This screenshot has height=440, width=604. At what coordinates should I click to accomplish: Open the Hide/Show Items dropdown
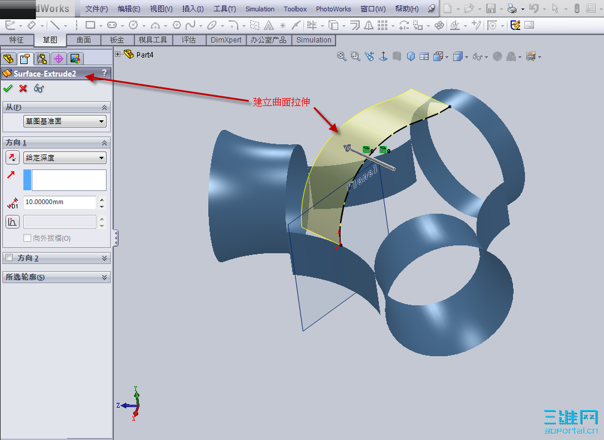click(x=487, y=57)
